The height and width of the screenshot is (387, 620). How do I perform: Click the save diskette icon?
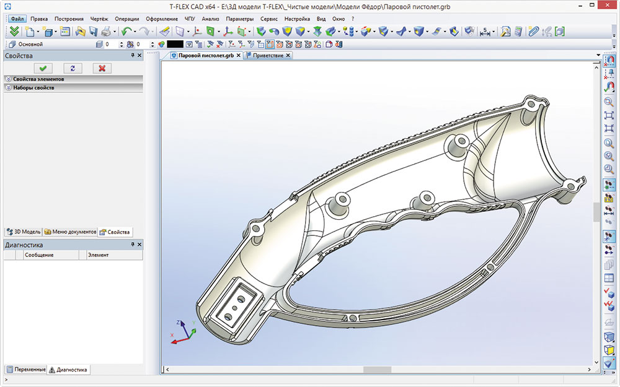tap(93, 31)
